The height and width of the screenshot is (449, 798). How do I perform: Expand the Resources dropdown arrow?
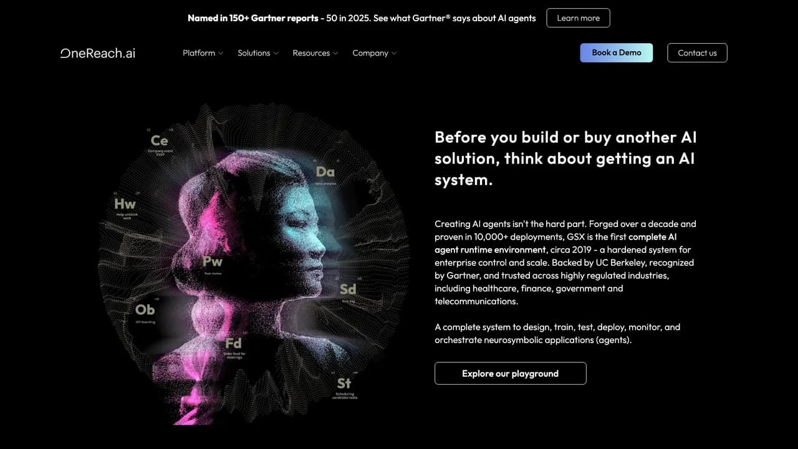pyautogui.click(x=335, y=54)
